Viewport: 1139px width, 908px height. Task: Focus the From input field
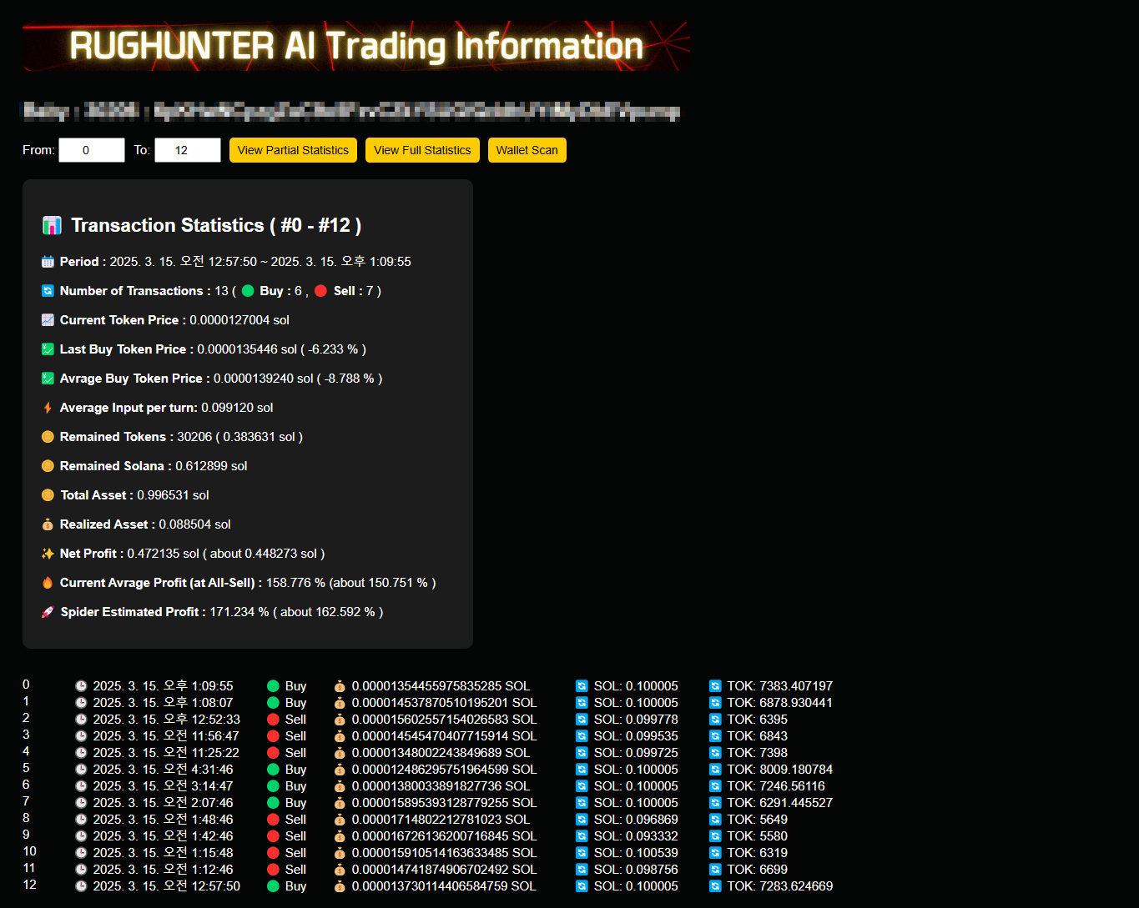coord(92,150)
